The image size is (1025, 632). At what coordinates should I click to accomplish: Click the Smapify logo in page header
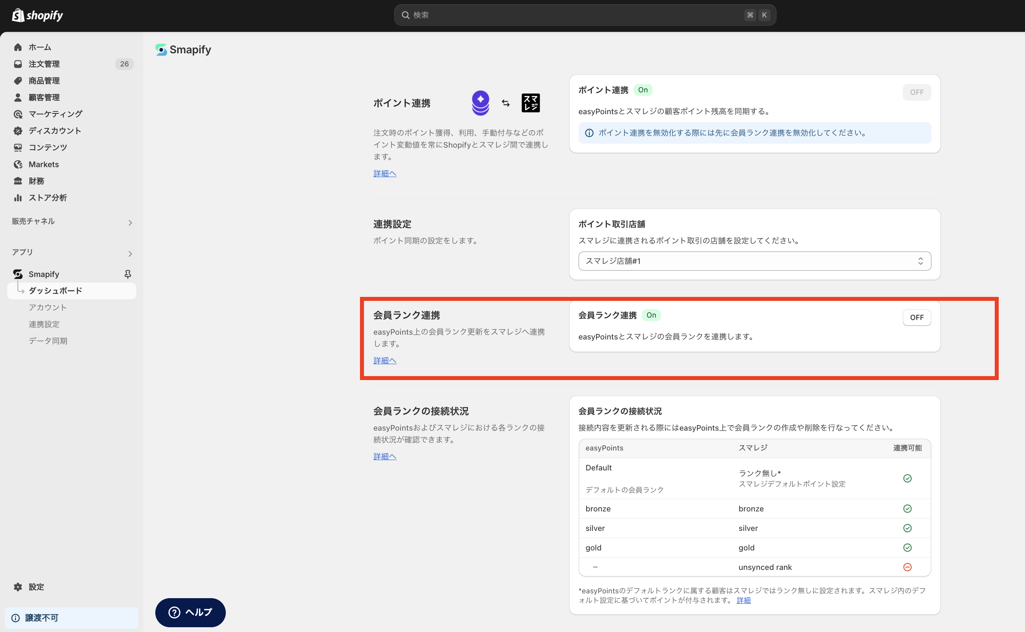coord(160,50)
